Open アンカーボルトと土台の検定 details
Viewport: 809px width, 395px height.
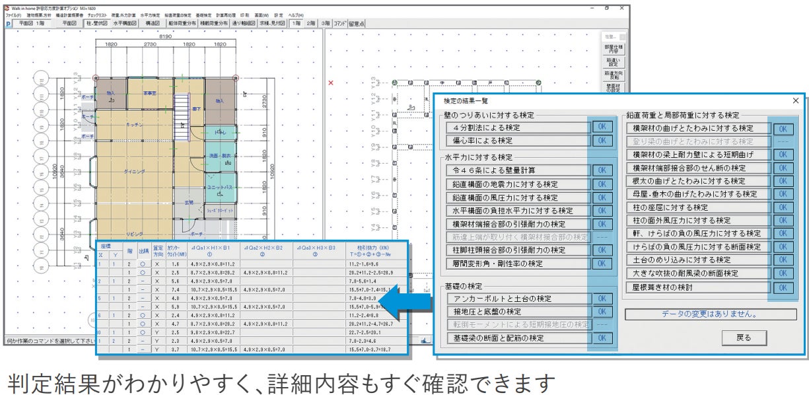click(517, 299)
